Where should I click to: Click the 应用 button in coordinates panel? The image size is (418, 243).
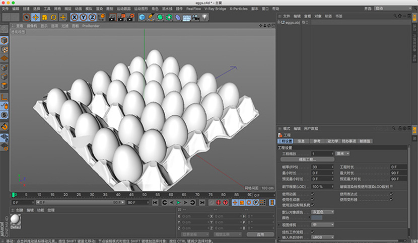260,234
